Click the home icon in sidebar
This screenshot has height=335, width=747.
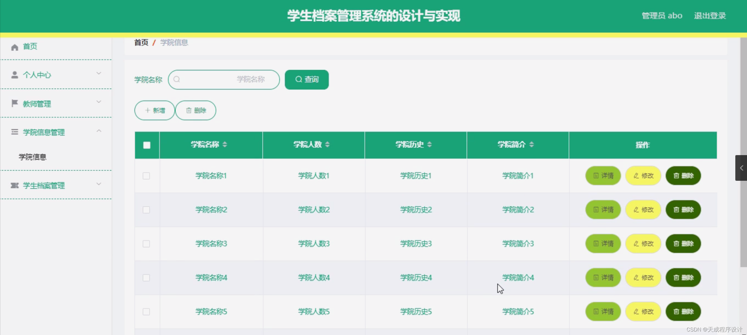pos(15,47)
